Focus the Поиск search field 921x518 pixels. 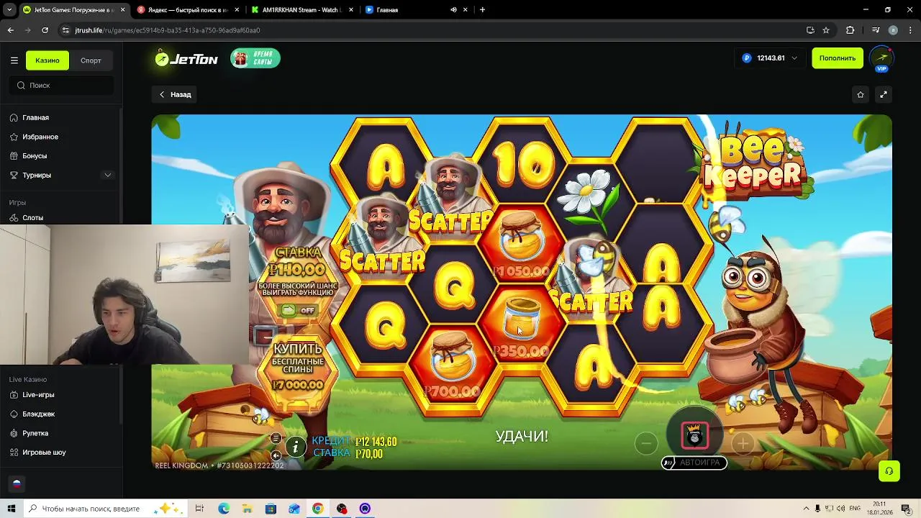coord(61,85)
